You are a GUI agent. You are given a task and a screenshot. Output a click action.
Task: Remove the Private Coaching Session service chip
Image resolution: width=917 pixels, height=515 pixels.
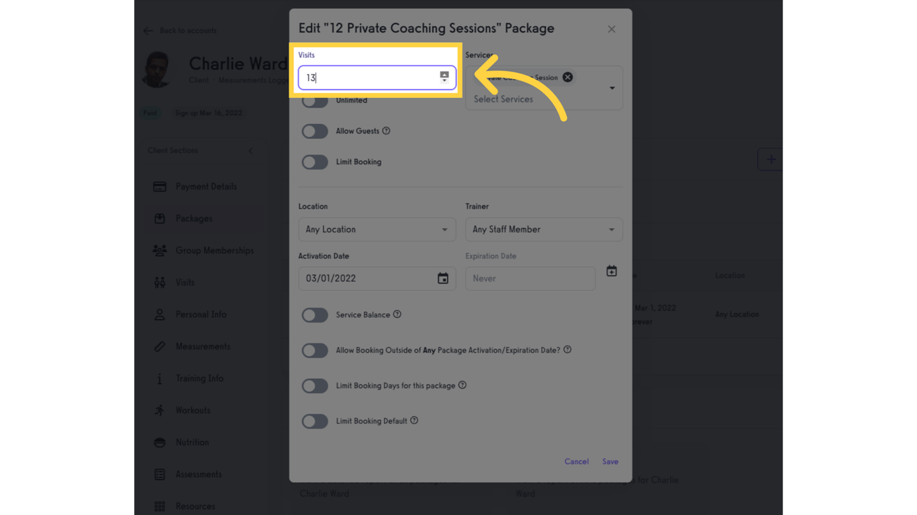click(x=568, y=77)
